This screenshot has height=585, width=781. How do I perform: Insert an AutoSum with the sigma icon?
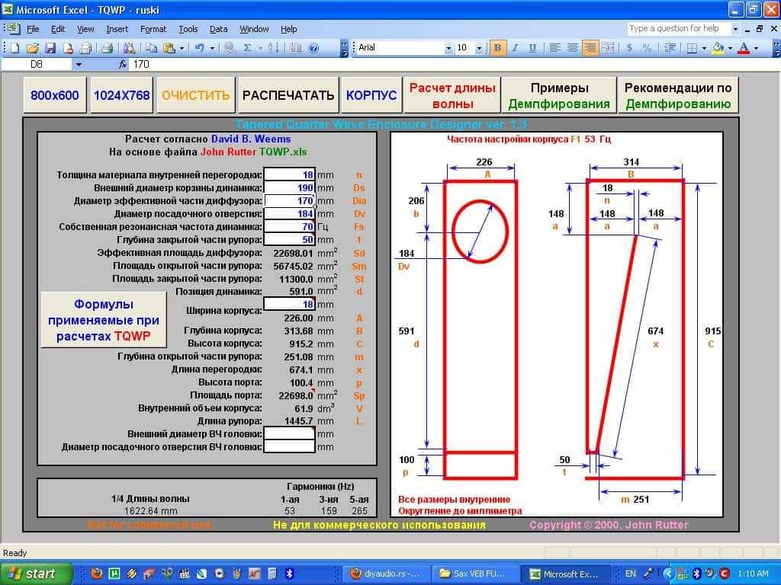click(248, 48)
